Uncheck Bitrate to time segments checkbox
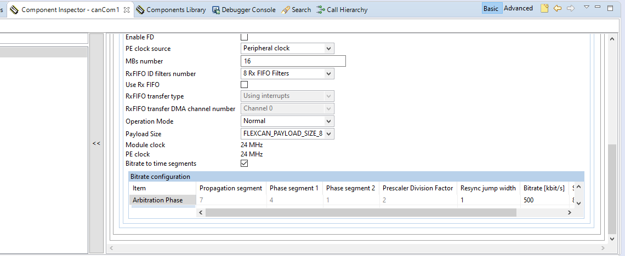 click(245, 164)
